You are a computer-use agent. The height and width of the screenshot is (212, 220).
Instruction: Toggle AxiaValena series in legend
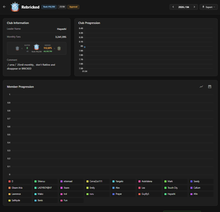tap(149, 181)
